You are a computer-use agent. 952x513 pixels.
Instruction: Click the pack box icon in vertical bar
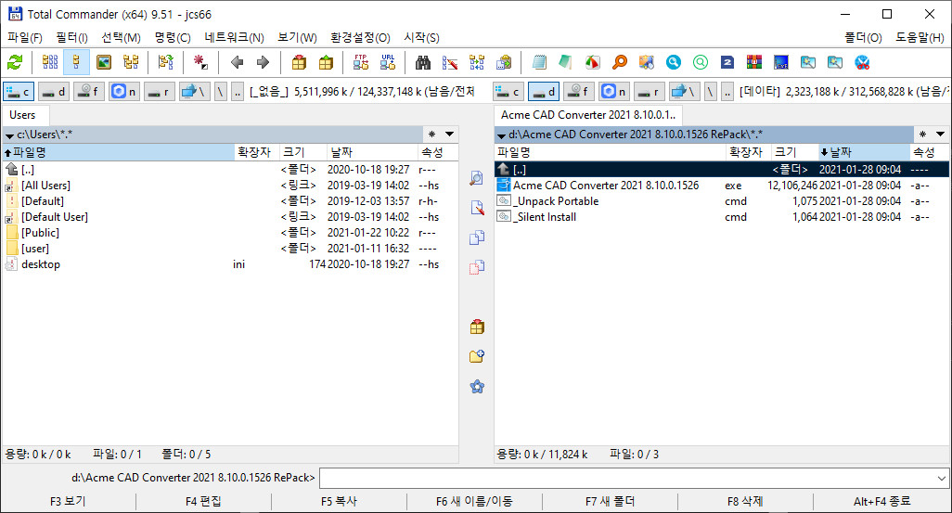click(477, 327)
